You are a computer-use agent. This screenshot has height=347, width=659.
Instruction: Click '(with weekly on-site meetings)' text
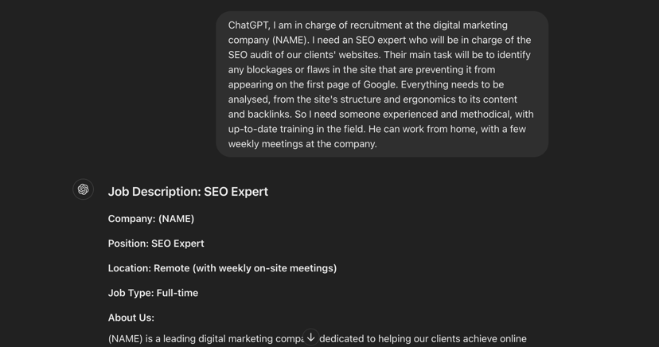264,268
